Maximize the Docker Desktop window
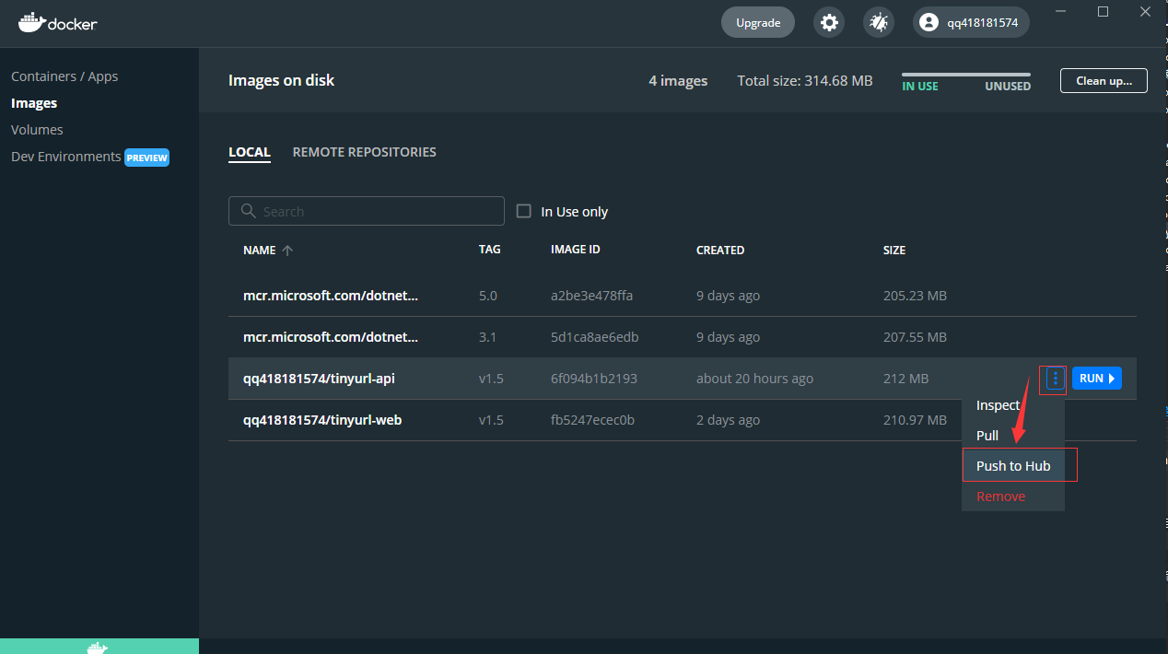Image resolution: width=1168 pixels, height=654 pixels. (1103, 11)
